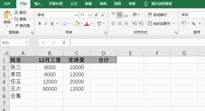Apply red font color A
This screenshot has width=205, height=111.
(x=87, y=24)
